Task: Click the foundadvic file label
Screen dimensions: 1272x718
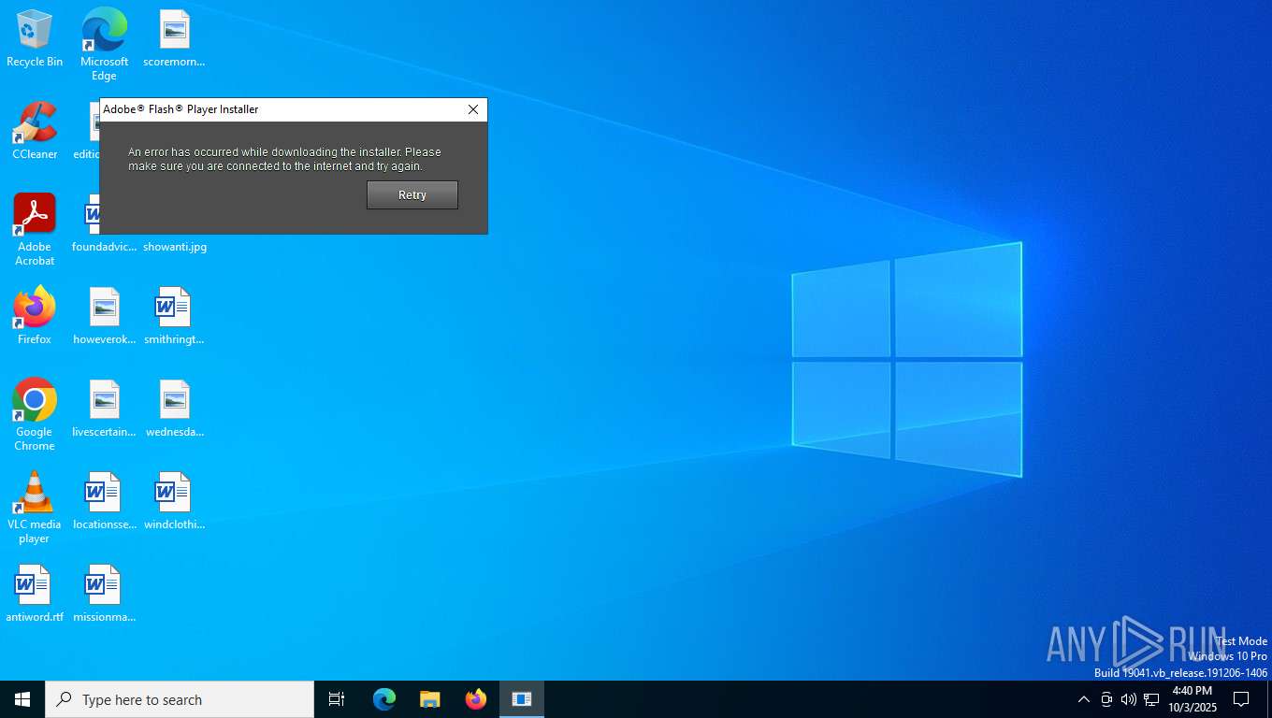Action: click(104, 247)
